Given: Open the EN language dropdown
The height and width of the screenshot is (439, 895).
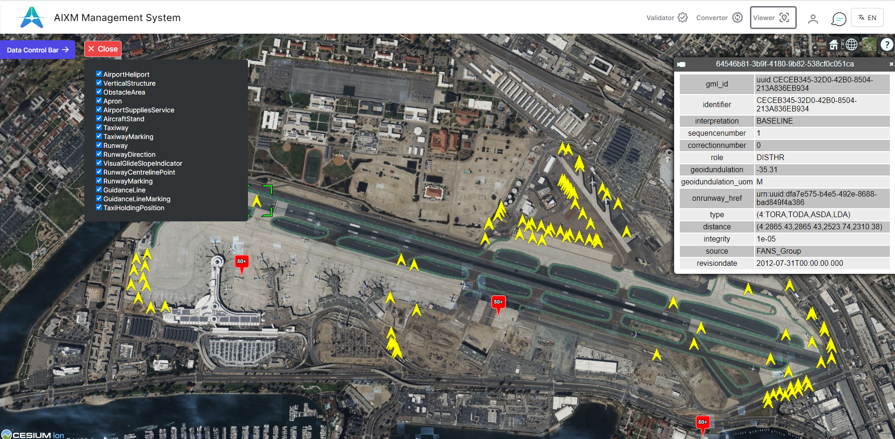Looking at the screenshot, I should point(867,18).
